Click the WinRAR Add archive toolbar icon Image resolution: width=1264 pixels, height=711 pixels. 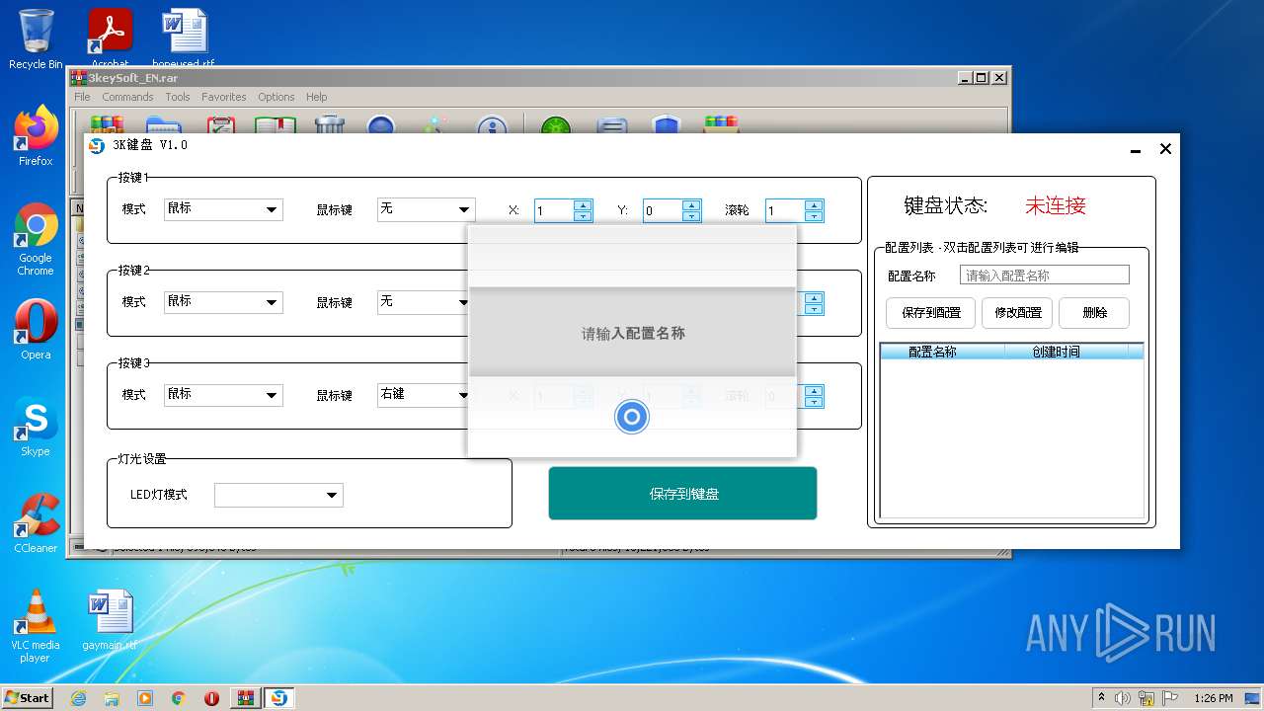[x=107, y=125]
